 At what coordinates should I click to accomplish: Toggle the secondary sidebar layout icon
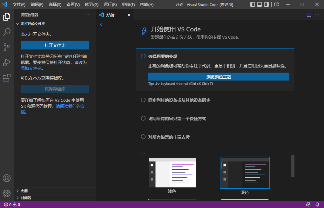click(267, 4)
